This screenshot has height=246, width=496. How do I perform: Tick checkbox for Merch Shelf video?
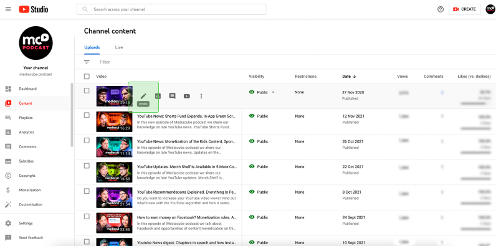(x=87, y=166)
